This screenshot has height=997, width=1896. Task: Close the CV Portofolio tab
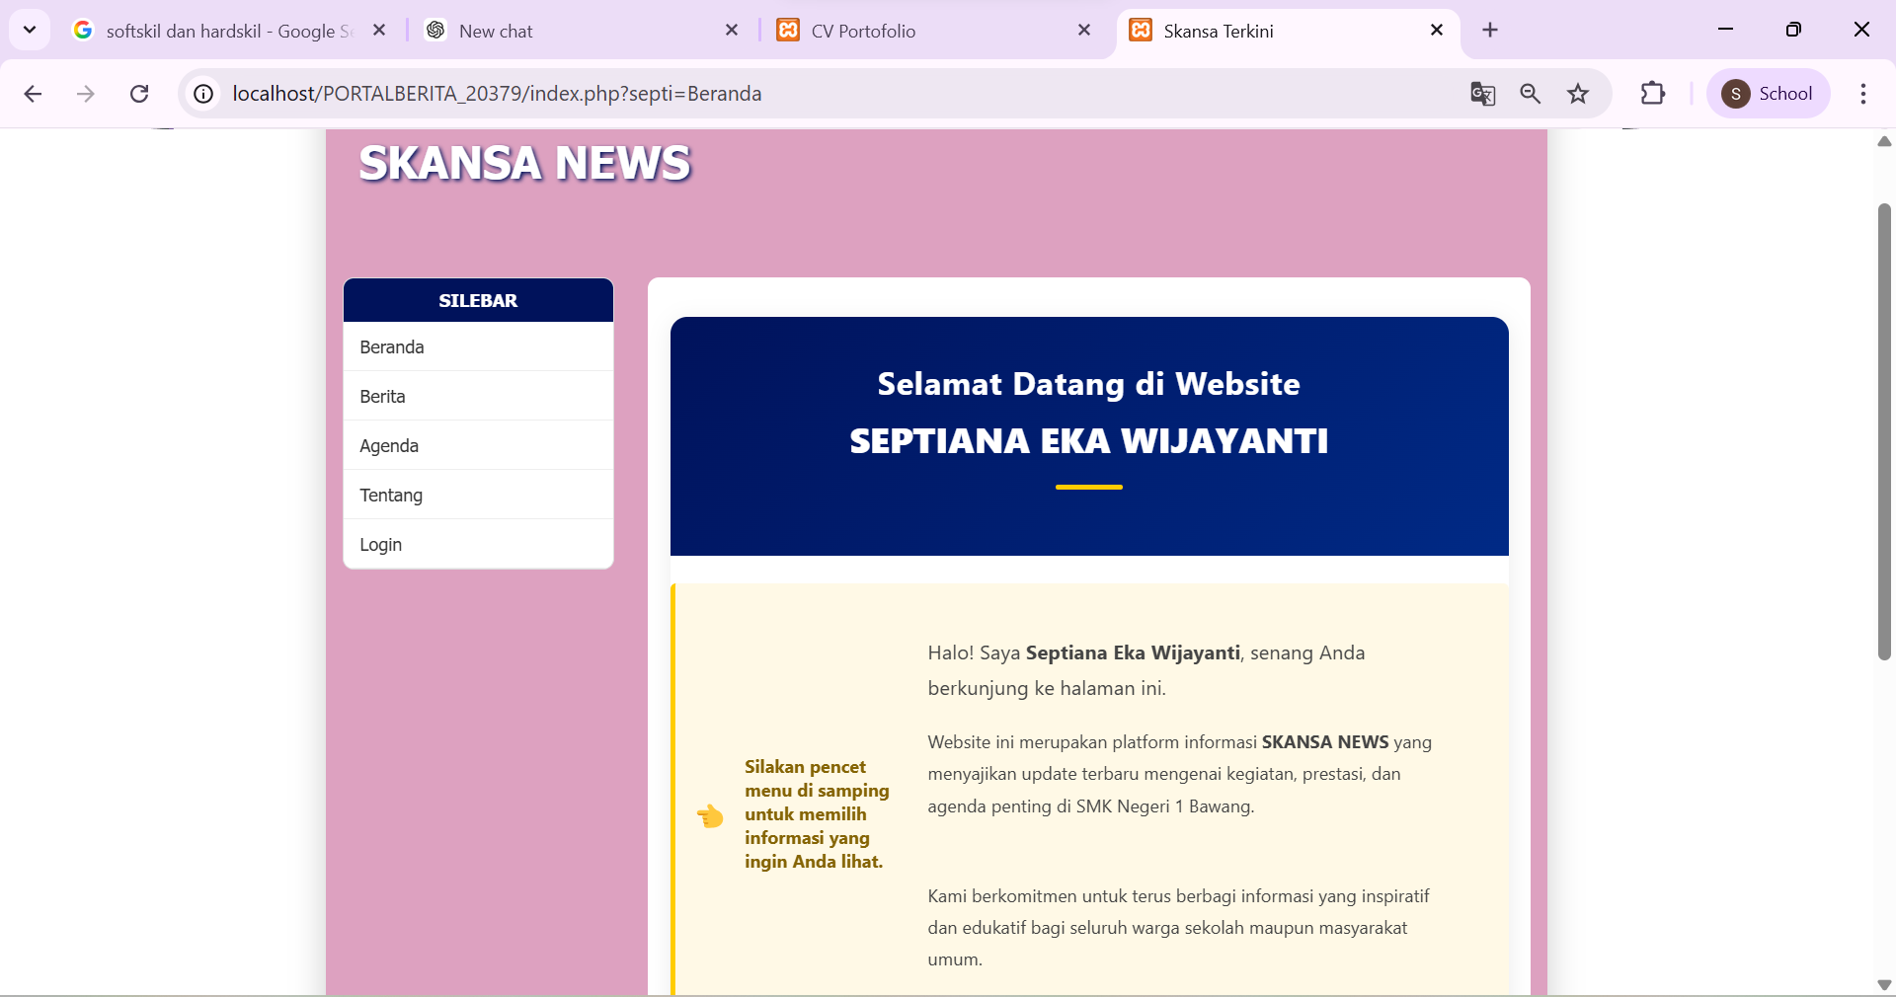click(1084, 31)
